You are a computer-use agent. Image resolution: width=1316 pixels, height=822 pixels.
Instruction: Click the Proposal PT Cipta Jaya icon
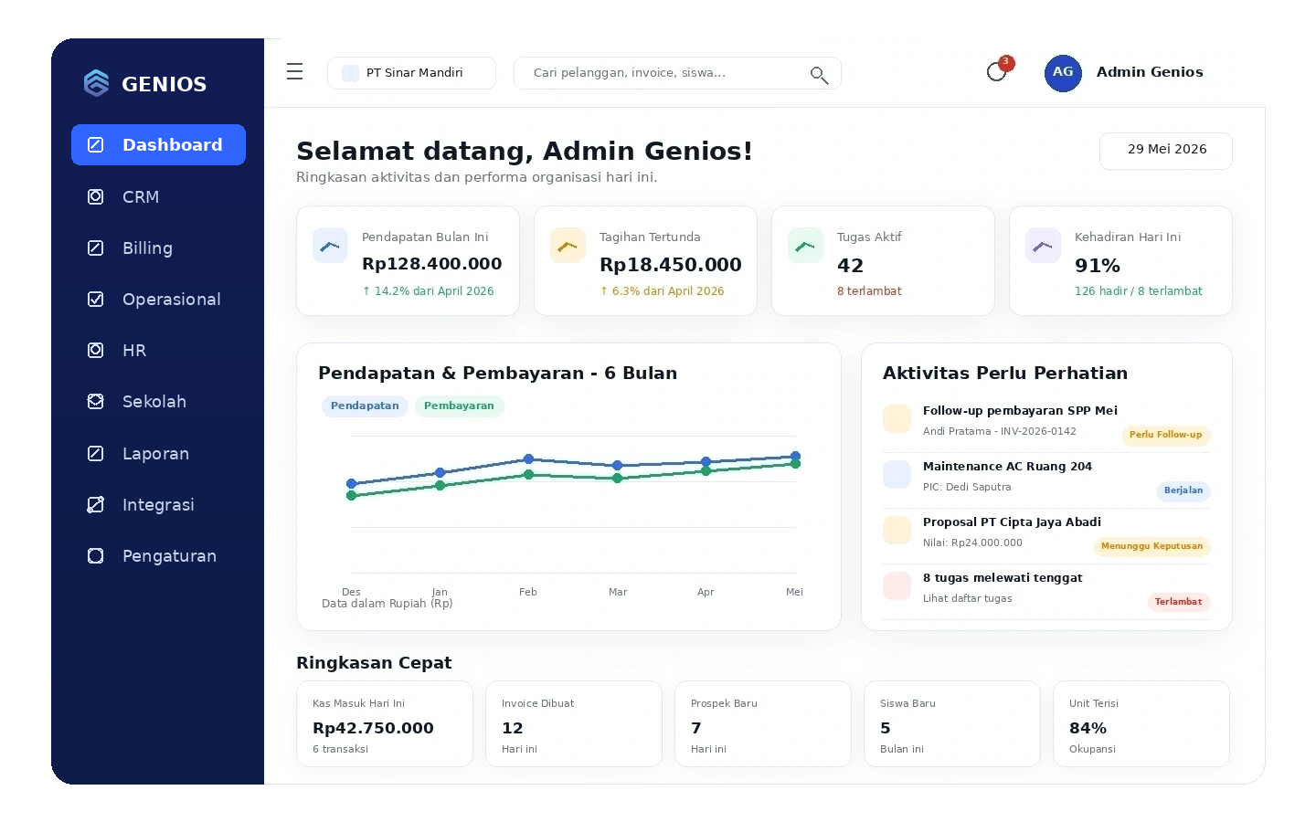[x=897, y=531]
